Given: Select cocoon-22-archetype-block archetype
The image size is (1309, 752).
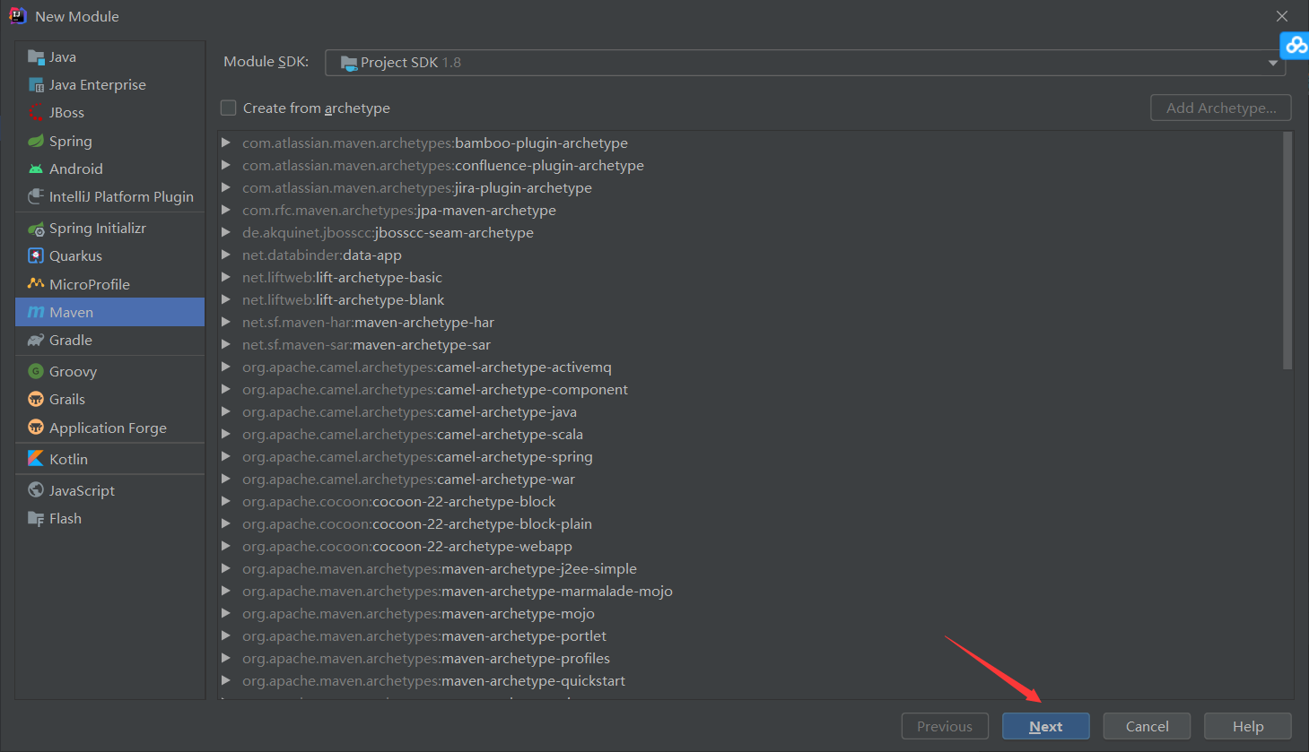Looking at the screenshot, I should (x=399, y=501).
